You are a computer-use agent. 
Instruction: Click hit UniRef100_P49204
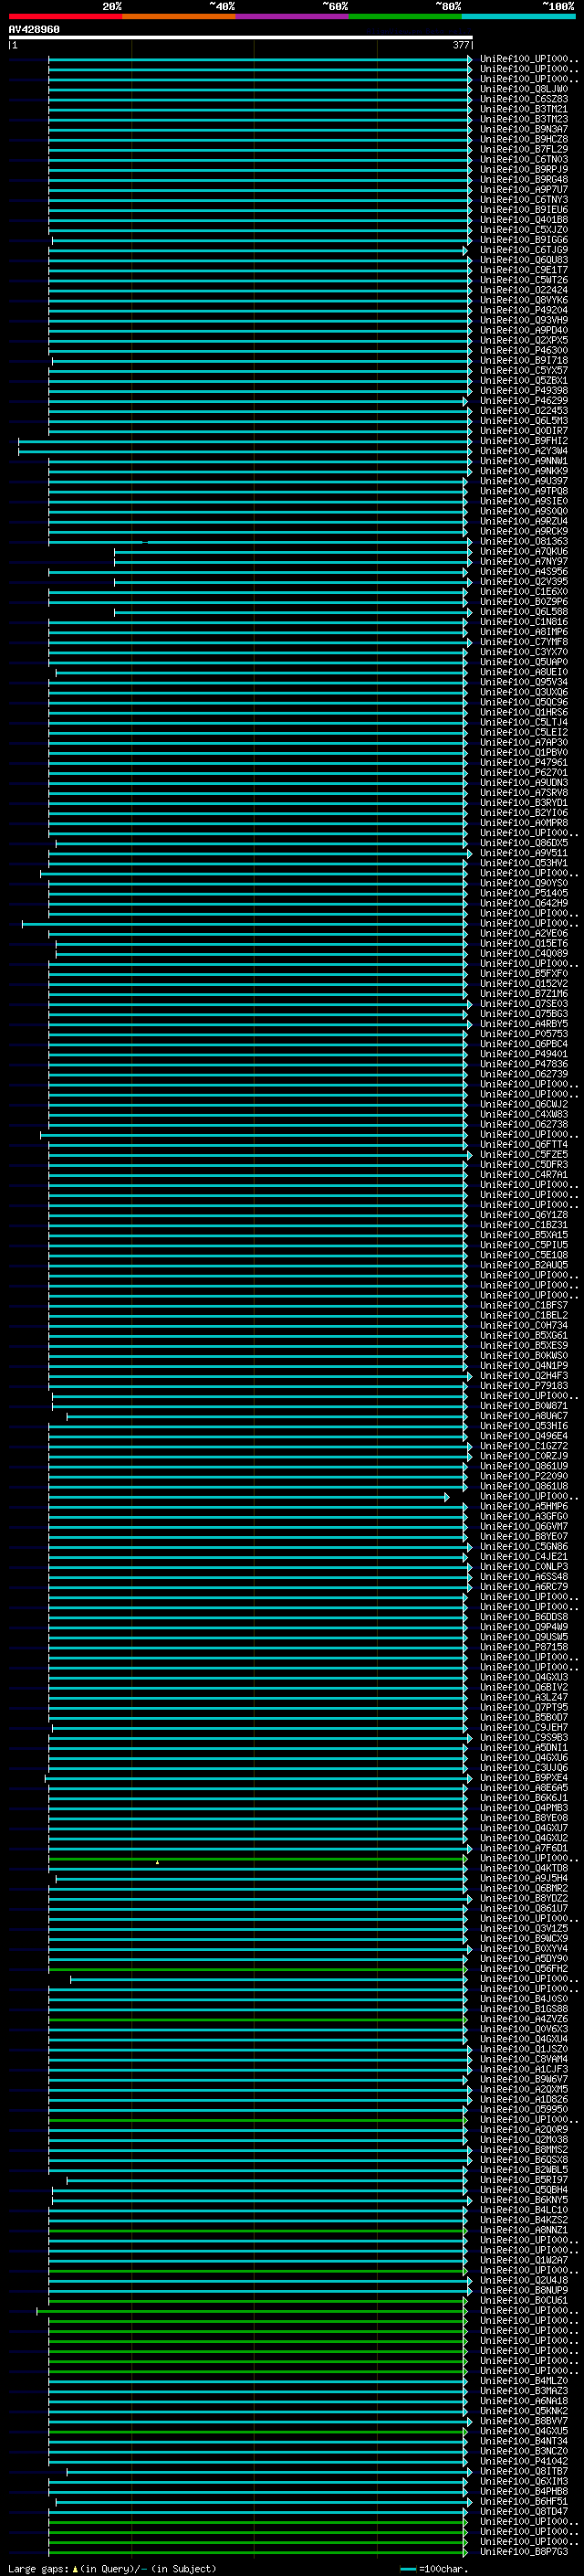click(523, 310)
